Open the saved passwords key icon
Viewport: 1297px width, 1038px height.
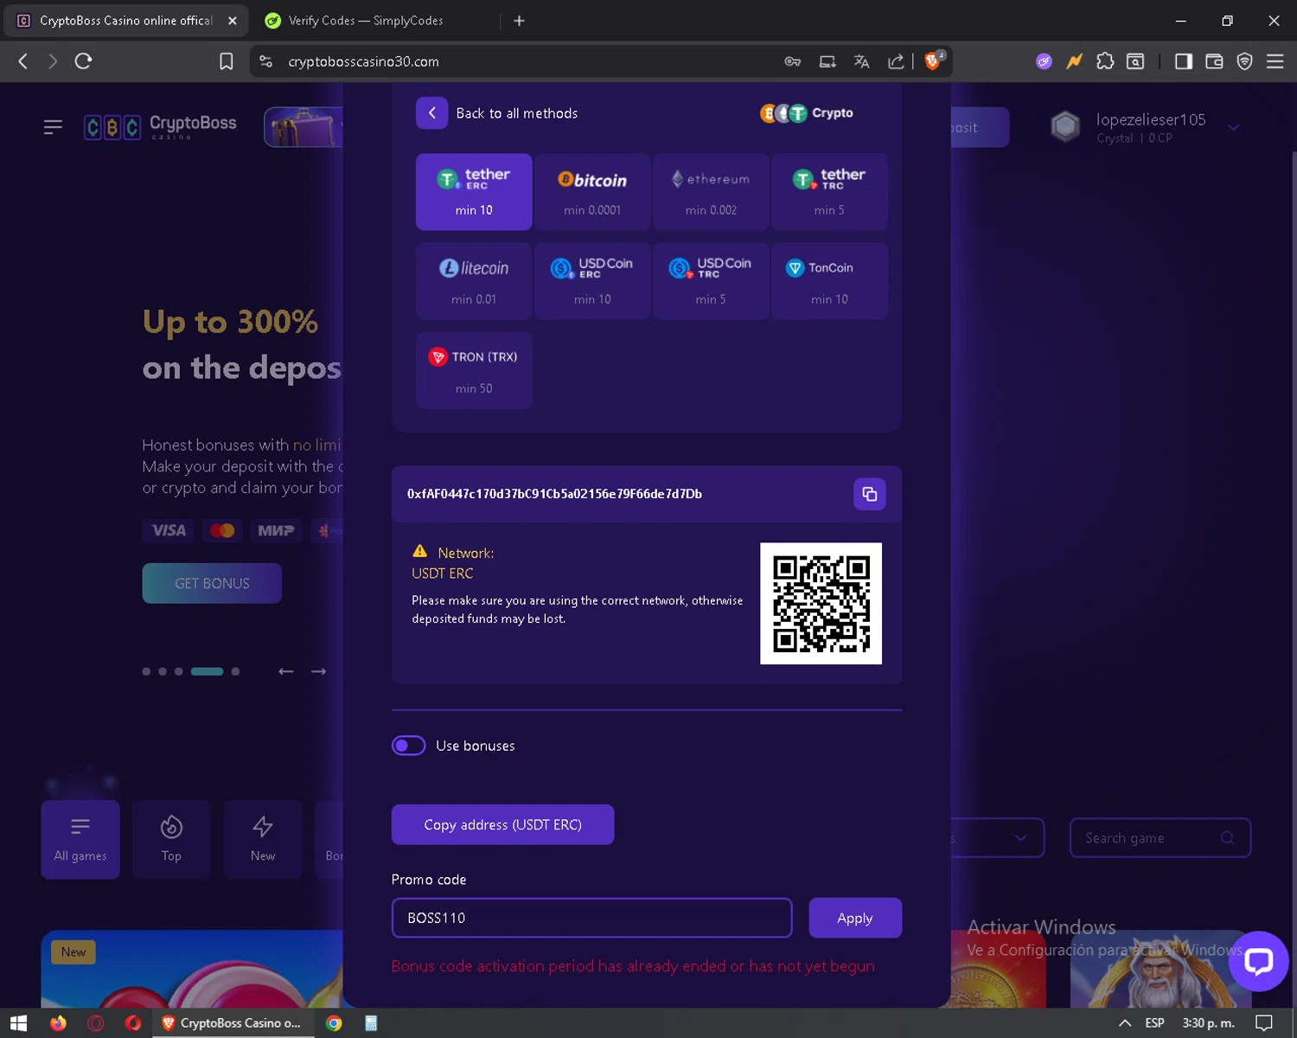pos(792,61)
